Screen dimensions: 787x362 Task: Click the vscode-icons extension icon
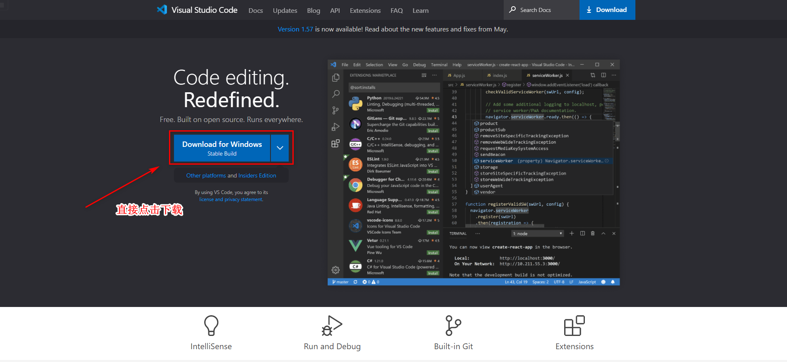pyautogui.click(x=355, y=225)
